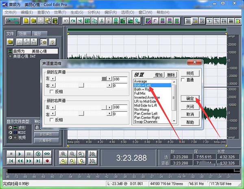This screenshot has width=244, height=189.
Task: Click 取消 in the channel mixer dialog
Action: [x=190, y=114]
